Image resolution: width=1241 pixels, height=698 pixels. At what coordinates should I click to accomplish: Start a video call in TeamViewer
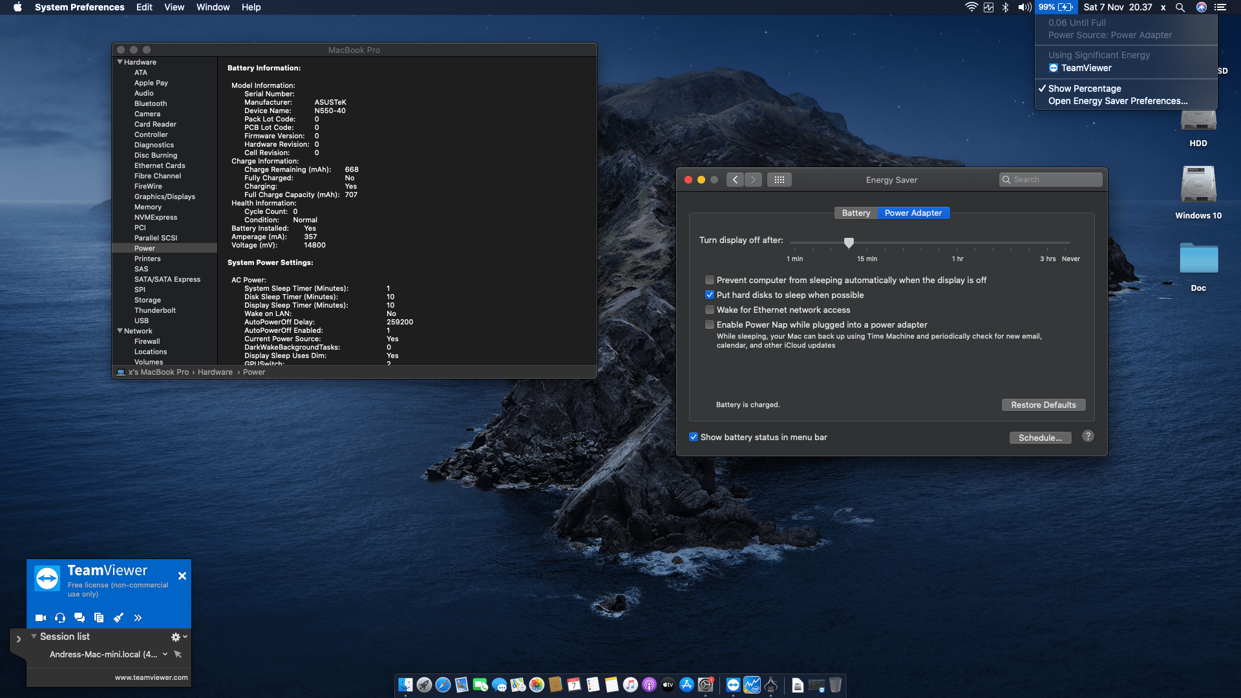tap(40, 618)
